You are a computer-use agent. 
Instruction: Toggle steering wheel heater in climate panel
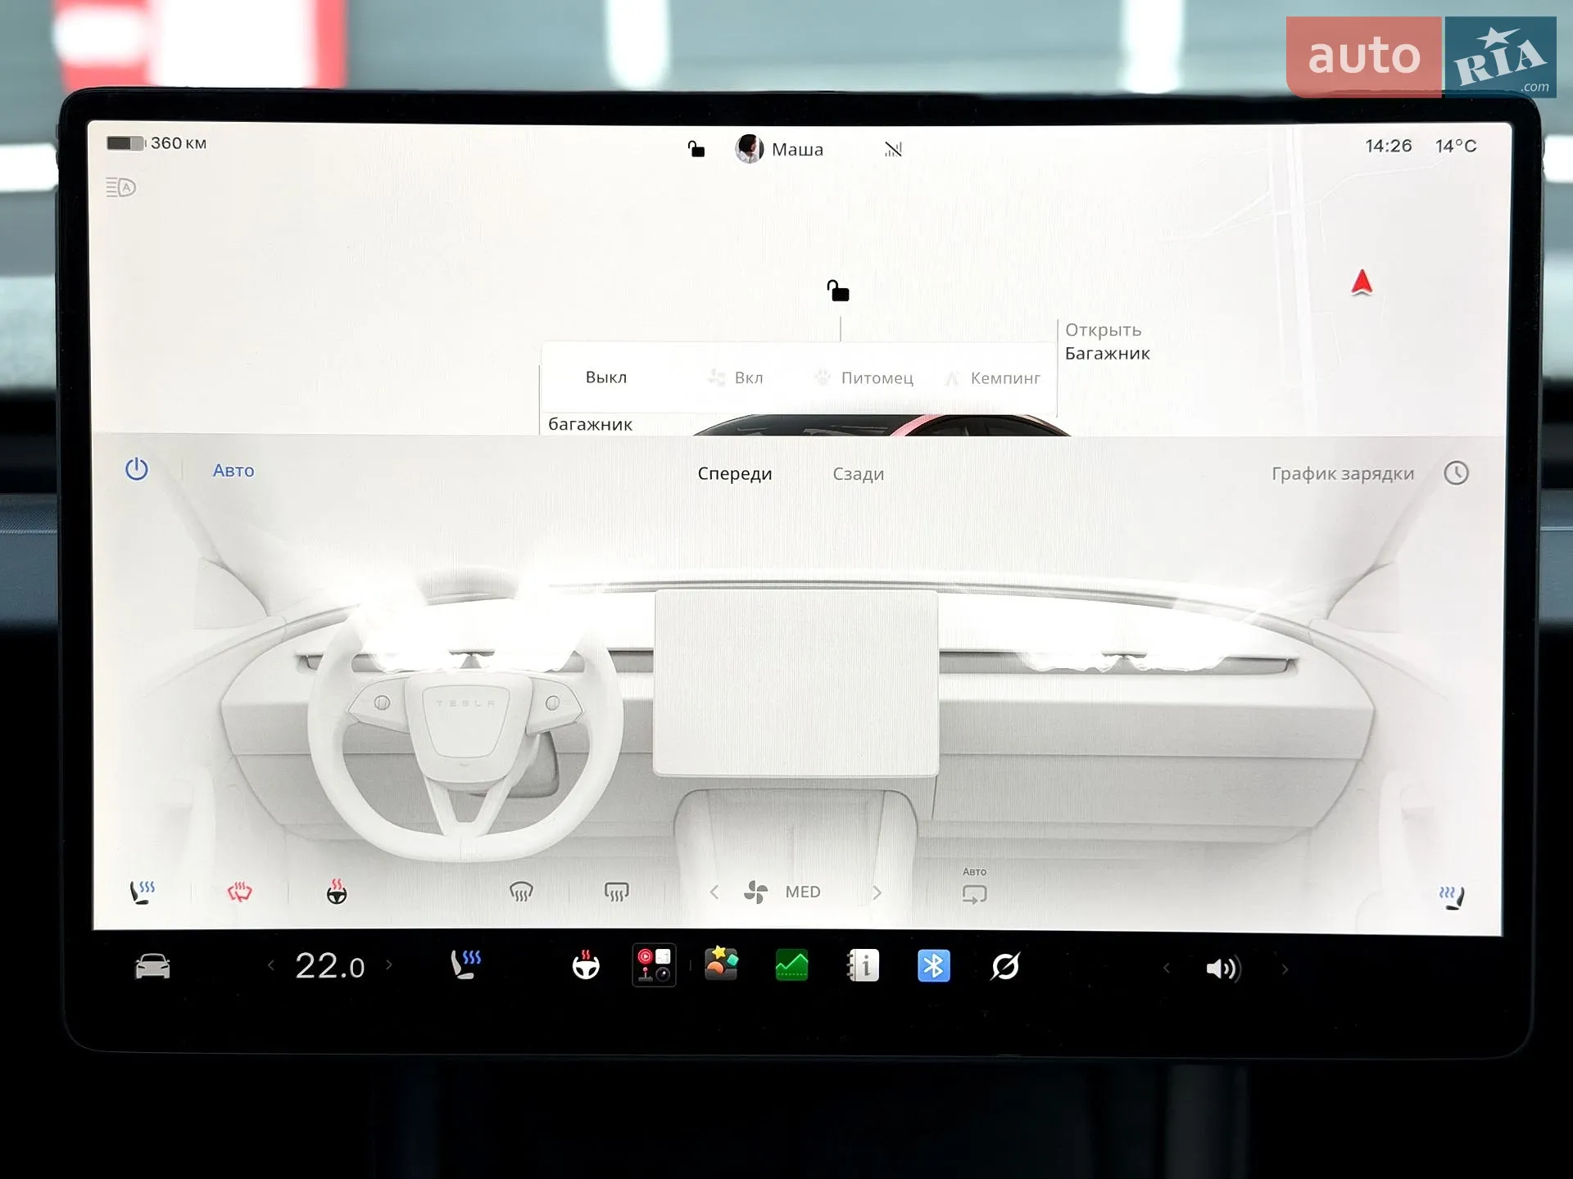tap(337, 892)
